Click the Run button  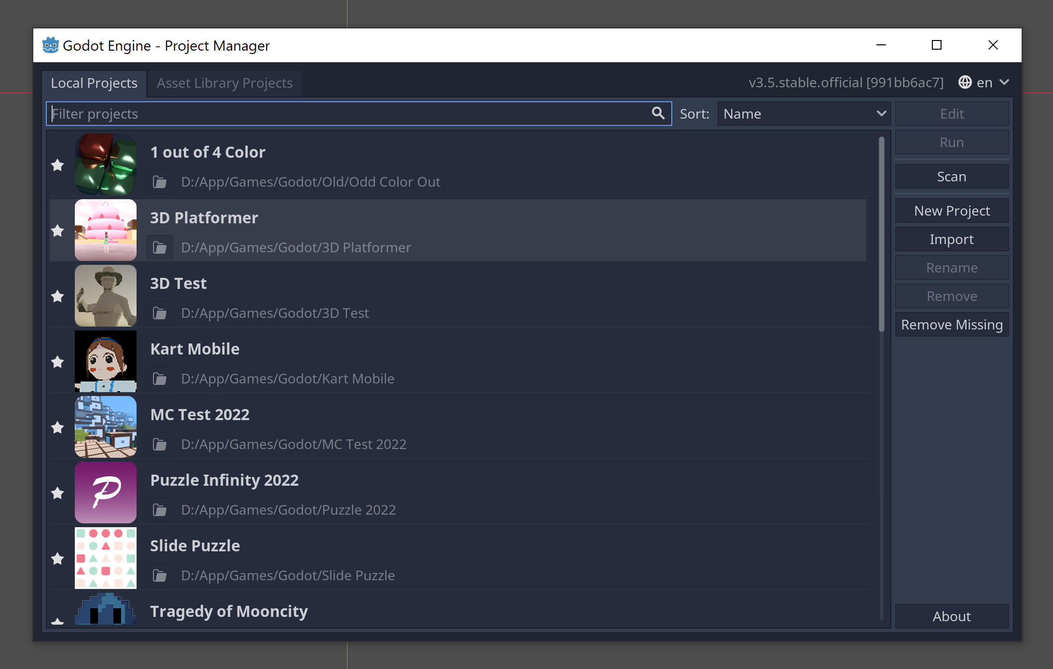click(952, 142)
